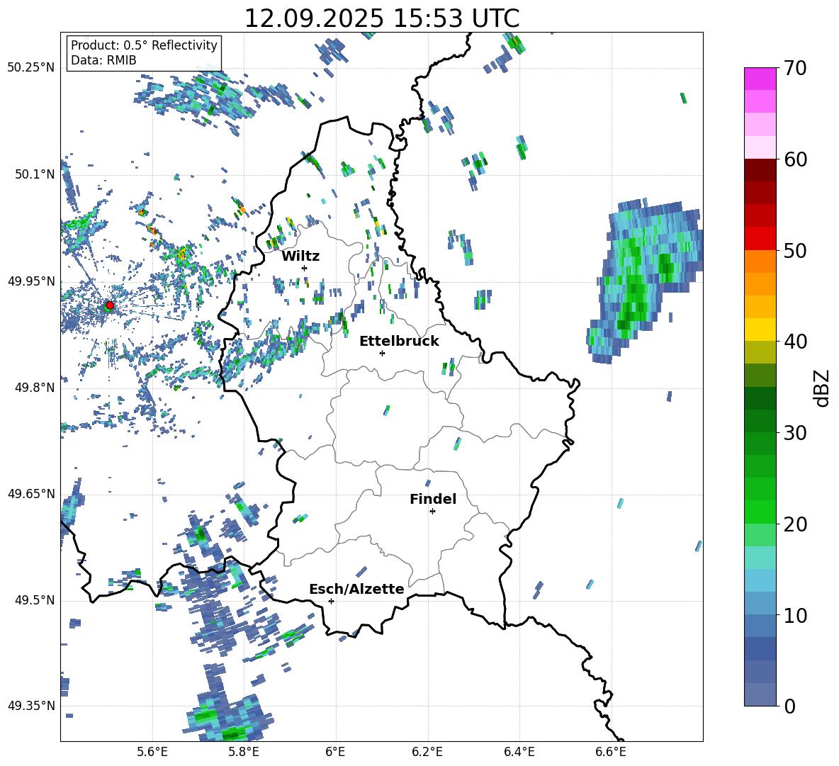839x766 pixels.
Task: Click the 60 label on the colorbar
Action: click(x=795, y=159)
